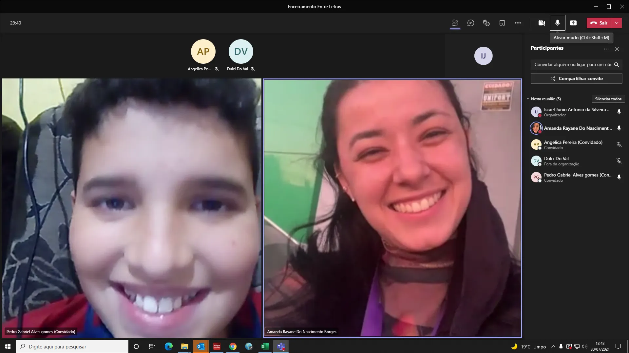Select Amanda Rayane's video tile
Screen dimensions: 629x353
[x=392, y=208]
